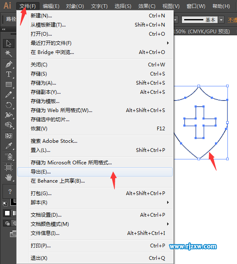Open the 对象(O) menu
This screenshot has width=237, height=264.
[75, 6]
